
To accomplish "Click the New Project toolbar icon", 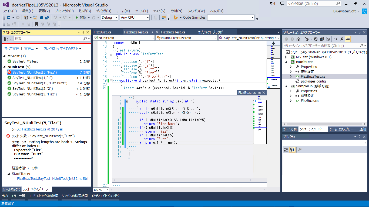I will 26,18.
